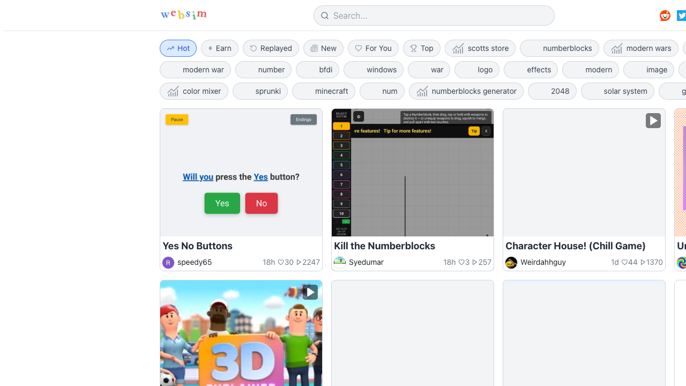Open Kill the Numberblocks thumbnail

413,173
